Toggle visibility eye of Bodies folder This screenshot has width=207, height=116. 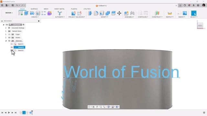[x=9, y=38]
